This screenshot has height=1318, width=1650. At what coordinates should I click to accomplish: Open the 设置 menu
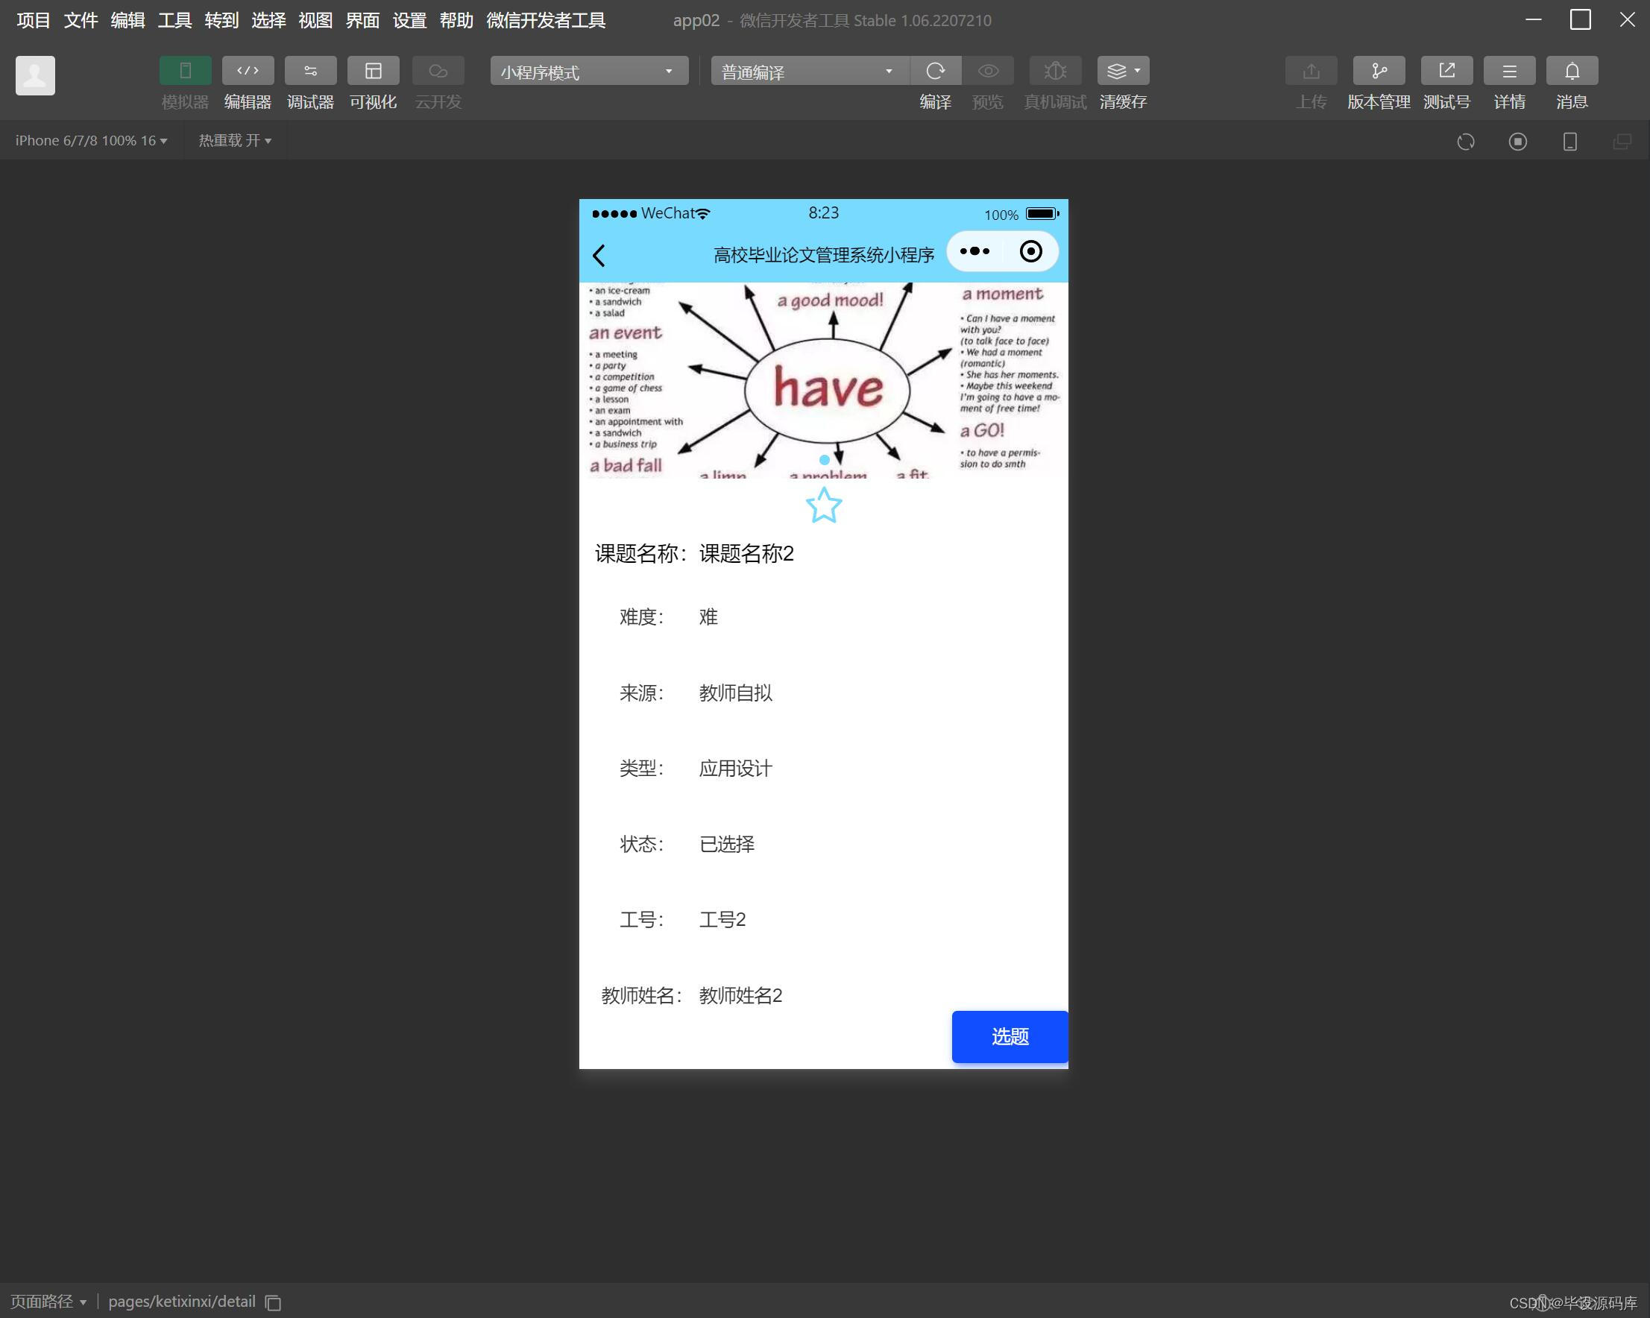point(409,21)
